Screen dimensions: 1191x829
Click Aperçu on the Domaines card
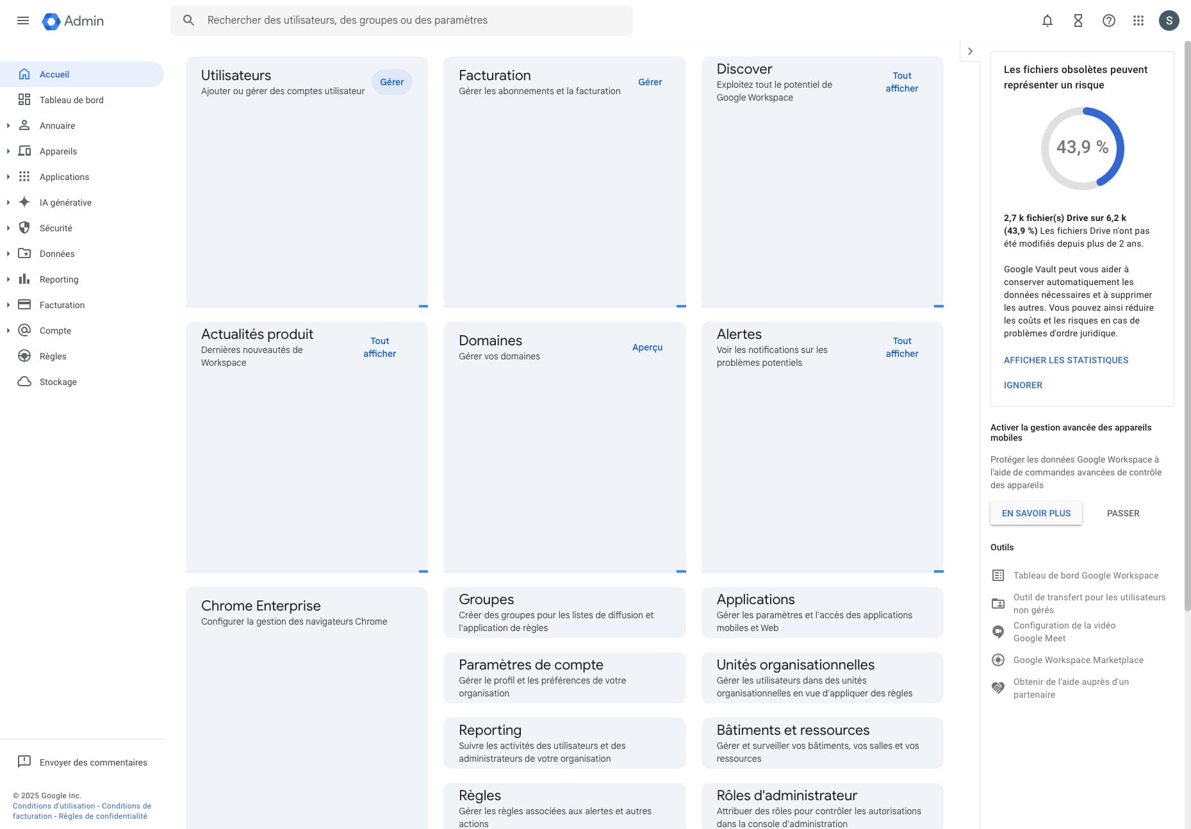pyautogui.click(x=648, y=347)
